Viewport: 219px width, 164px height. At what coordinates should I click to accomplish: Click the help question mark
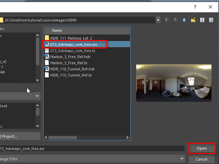click(195, 7)
